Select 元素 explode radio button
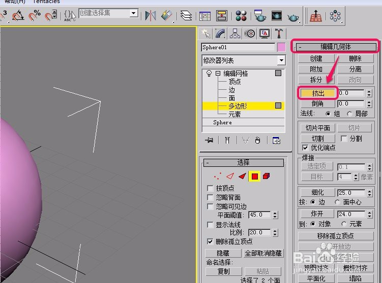 coord(344,224)
